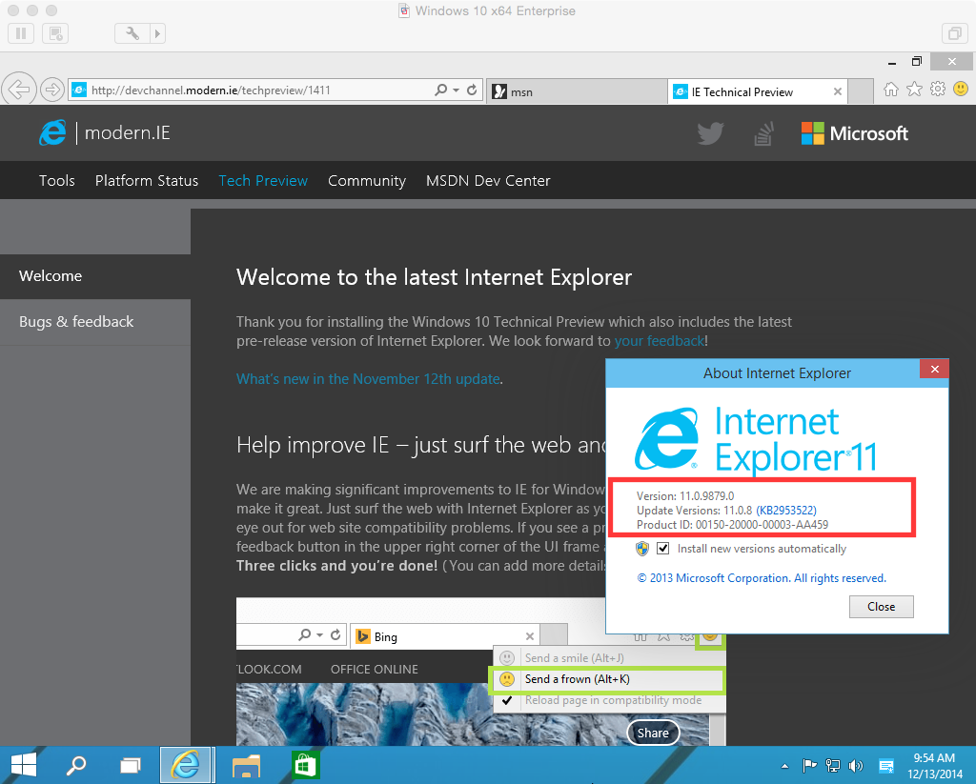Open the favorites star in IE toolbar
The height and width of the screenshot is (784, 976).
coord(914,90)
